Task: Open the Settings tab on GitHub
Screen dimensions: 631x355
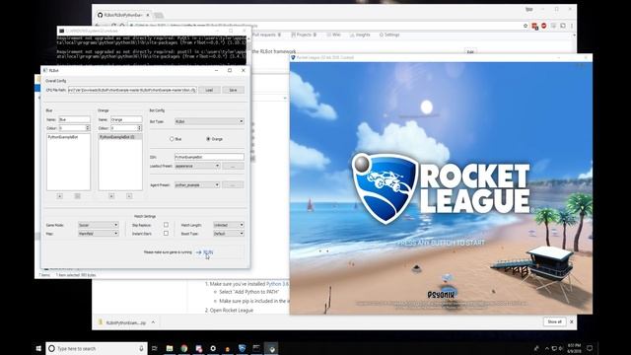Action: tap(389, 35)
